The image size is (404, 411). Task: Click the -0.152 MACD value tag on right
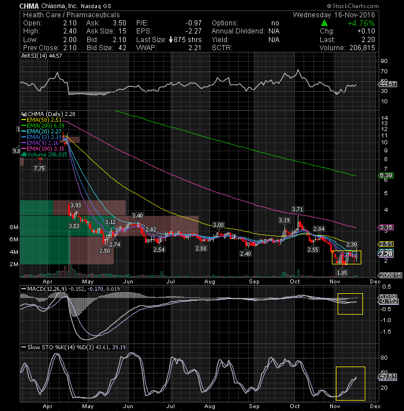point(388,301)
